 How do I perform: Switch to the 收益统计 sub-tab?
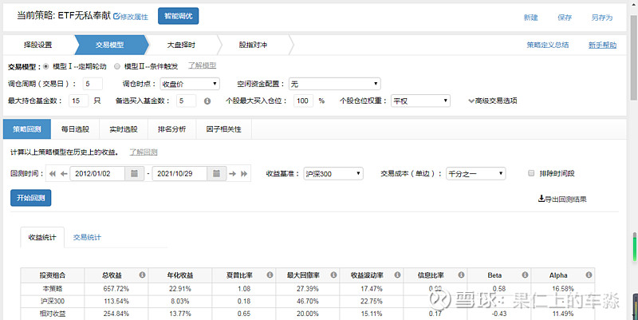tap(42, 237)
